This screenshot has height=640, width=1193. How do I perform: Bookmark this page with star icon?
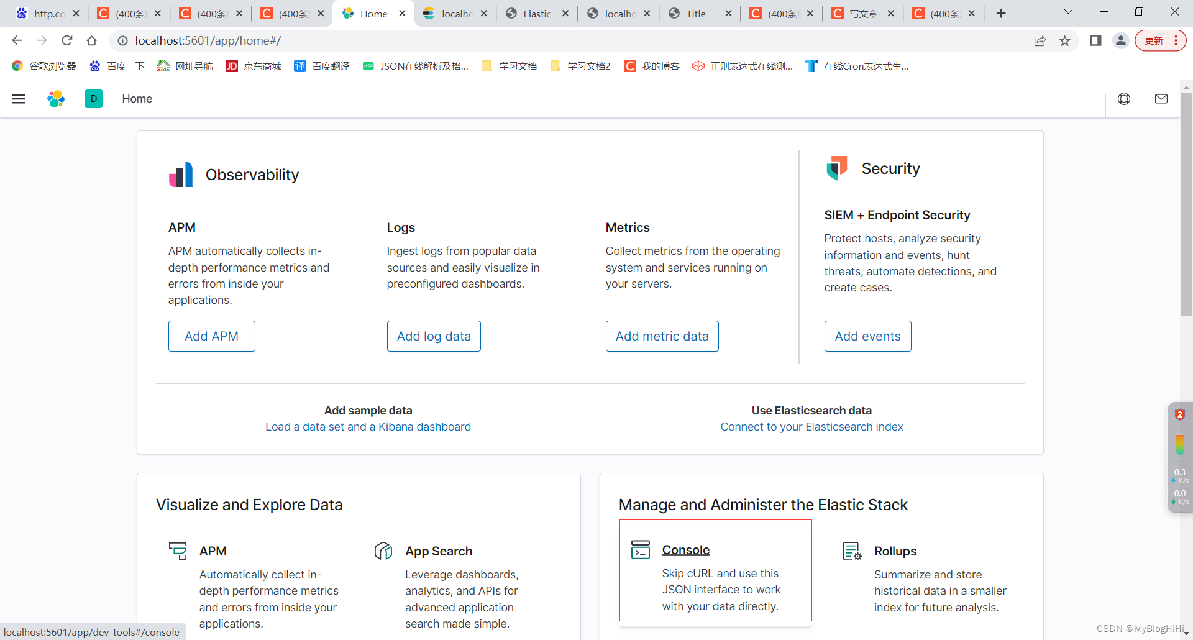[1065, 40]
